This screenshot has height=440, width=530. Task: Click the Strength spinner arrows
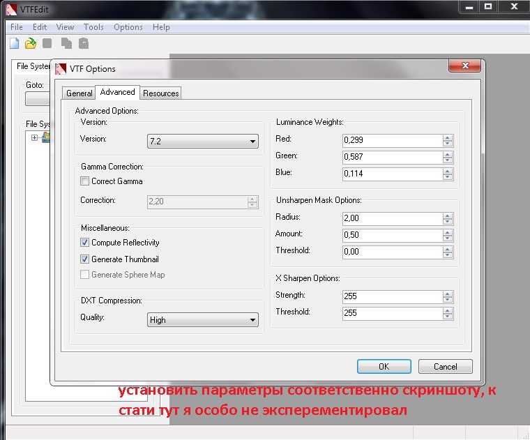click(448, 296)
